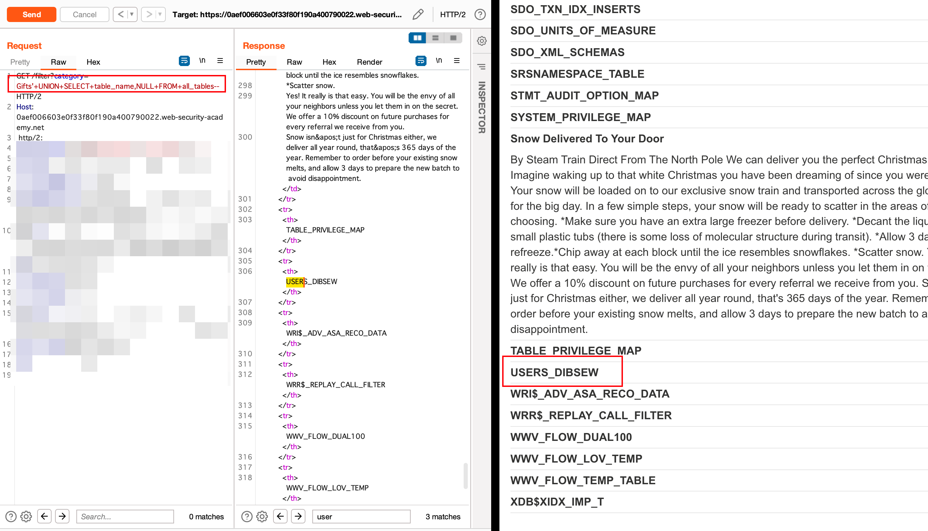The height and width of the screenshot is (531, 928).
Task: Click the pencil icon to edit the Target
Action: pyautogui.click(x=418, y=14)
